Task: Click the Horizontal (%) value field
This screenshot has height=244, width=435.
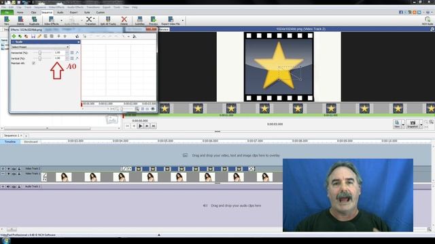Action: click(59, 53)
